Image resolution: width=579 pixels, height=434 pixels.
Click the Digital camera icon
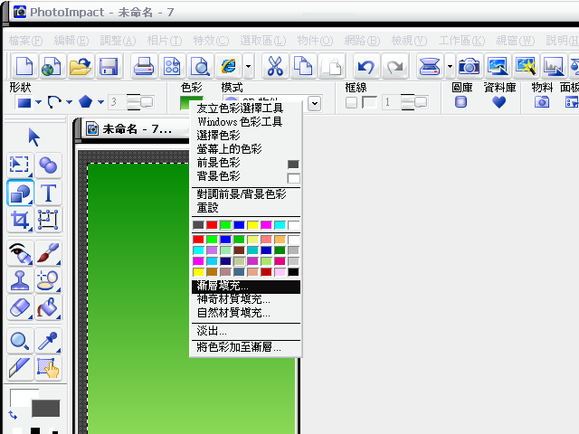pyautogui.click(x=469, y=66)
